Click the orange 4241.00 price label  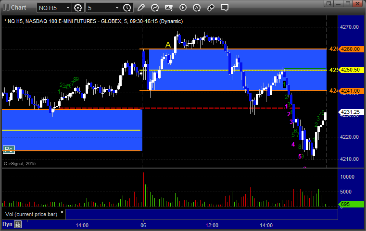click(x=351, y=91)
